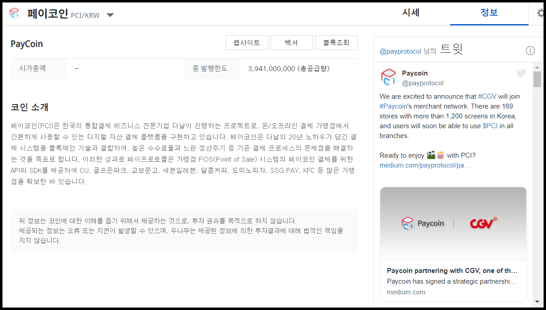Open the Paycoin account name in tweet
This screenshot has width=546, height=310.
(415, 73)
